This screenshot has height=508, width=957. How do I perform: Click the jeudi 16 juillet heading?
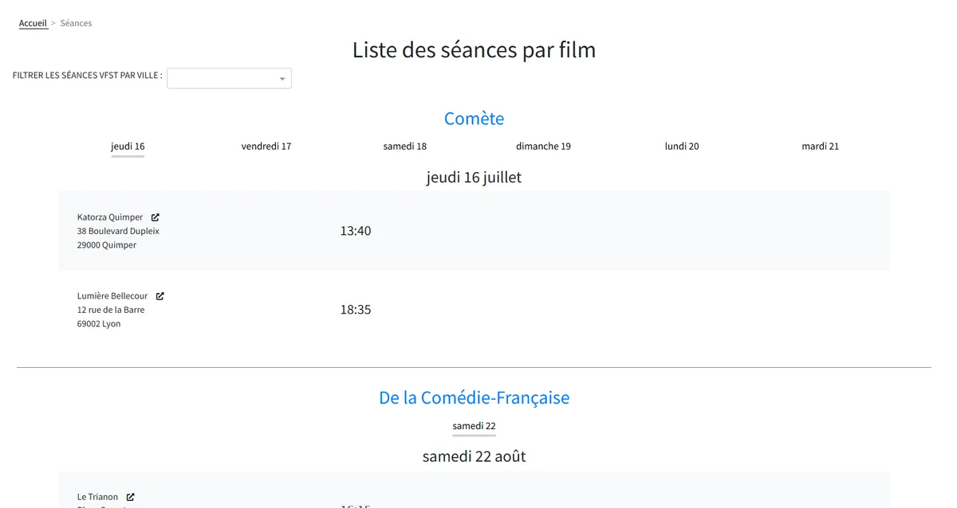click(x=475, y=178)
